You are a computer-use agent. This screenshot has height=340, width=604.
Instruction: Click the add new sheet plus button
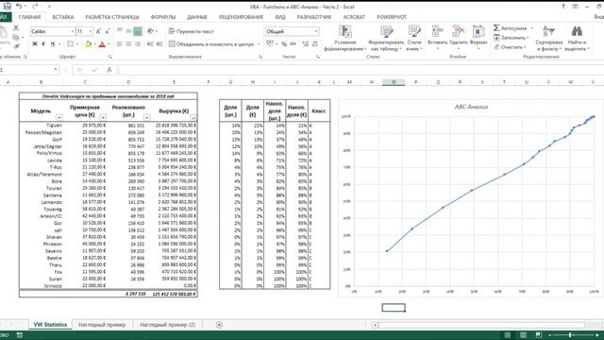(219, 325)
